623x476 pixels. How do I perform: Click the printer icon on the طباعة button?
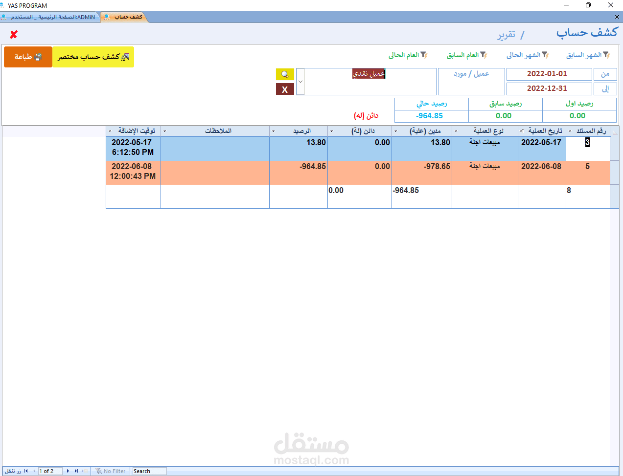coord(39,57)
